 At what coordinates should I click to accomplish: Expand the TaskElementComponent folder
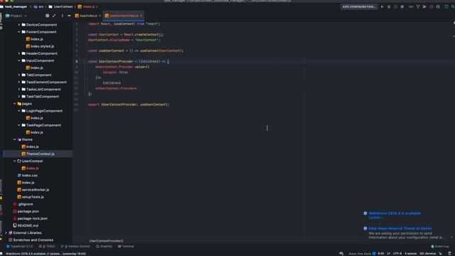coord(19,82)
